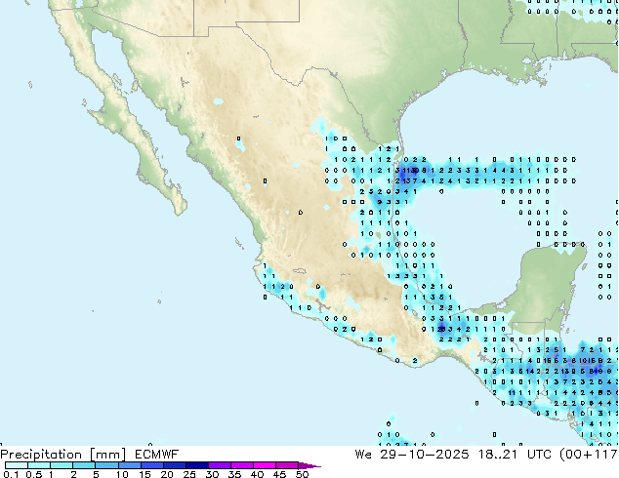Image resolution: width=619 pixels, height=478 pixels.
Task: Click the 1–2 mm legend color swatch
Action: 62,465
